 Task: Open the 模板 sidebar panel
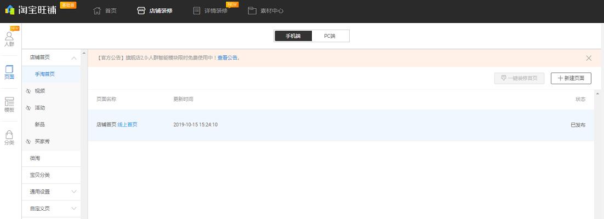click(9, 105)
